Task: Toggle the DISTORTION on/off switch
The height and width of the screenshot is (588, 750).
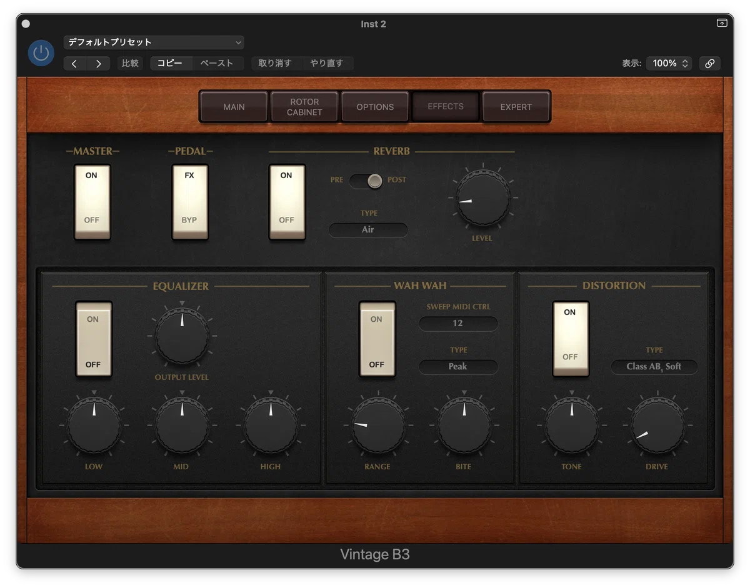Action: click(571, 339)
